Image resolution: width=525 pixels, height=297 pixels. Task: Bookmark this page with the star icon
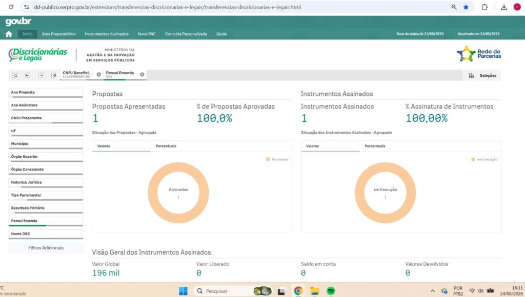[x=466, y=7]
